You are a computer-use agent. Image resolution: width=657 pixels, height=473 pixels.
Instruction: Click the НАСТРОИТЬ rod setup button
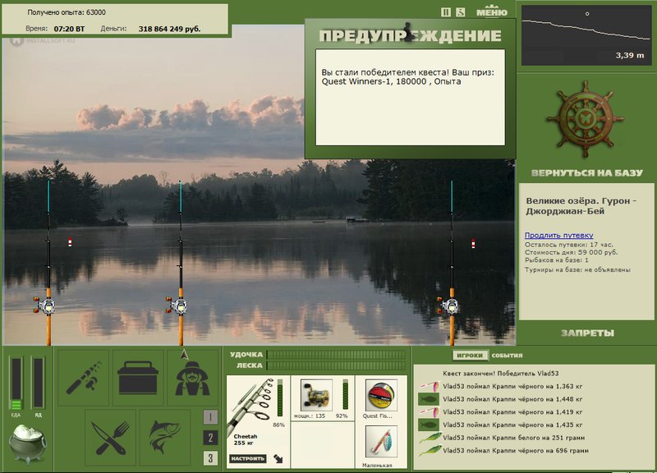click(248, 459)
